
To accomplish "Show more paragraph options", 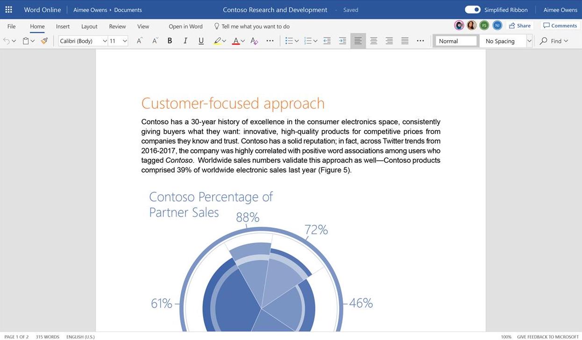I will pos(420,41).
